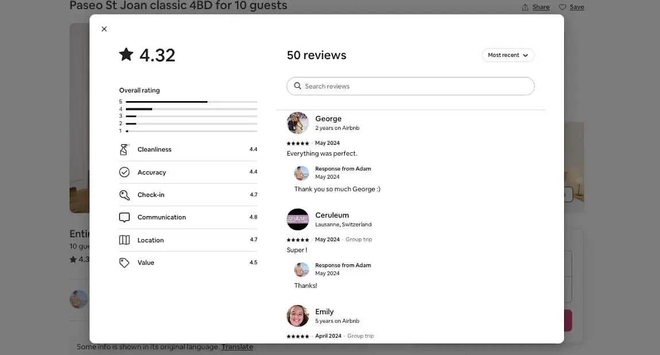Click Ceruleum's five-star rating icons
Screen dimensions: 660x355
pyautogui.click(x=298, y=240)
